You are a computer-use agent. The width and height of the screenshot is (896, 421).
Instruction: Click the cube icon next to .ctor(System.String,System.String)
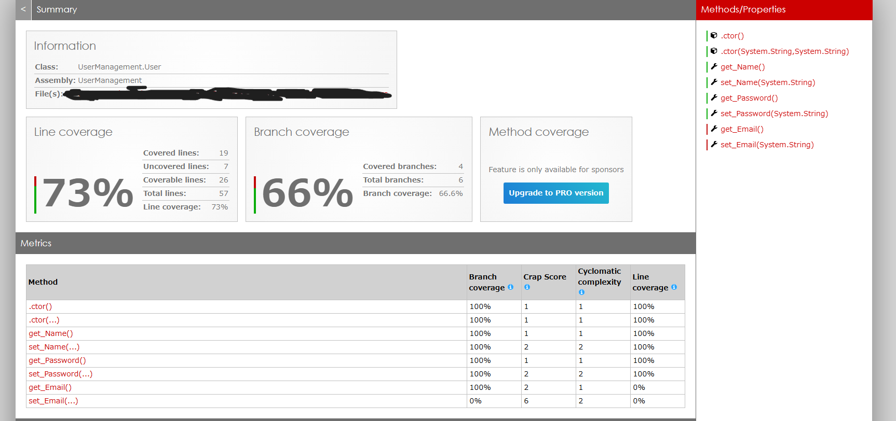(714, 51)
